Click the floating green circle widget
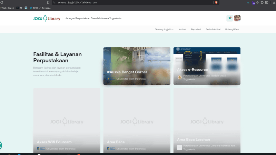This screenshot has height=155, width=276. (x=0, y=145)
